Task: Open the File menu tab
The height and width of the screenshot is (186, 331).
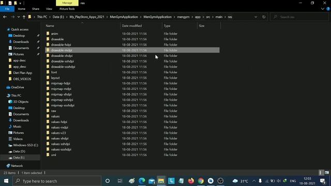Action: point(7,9)
